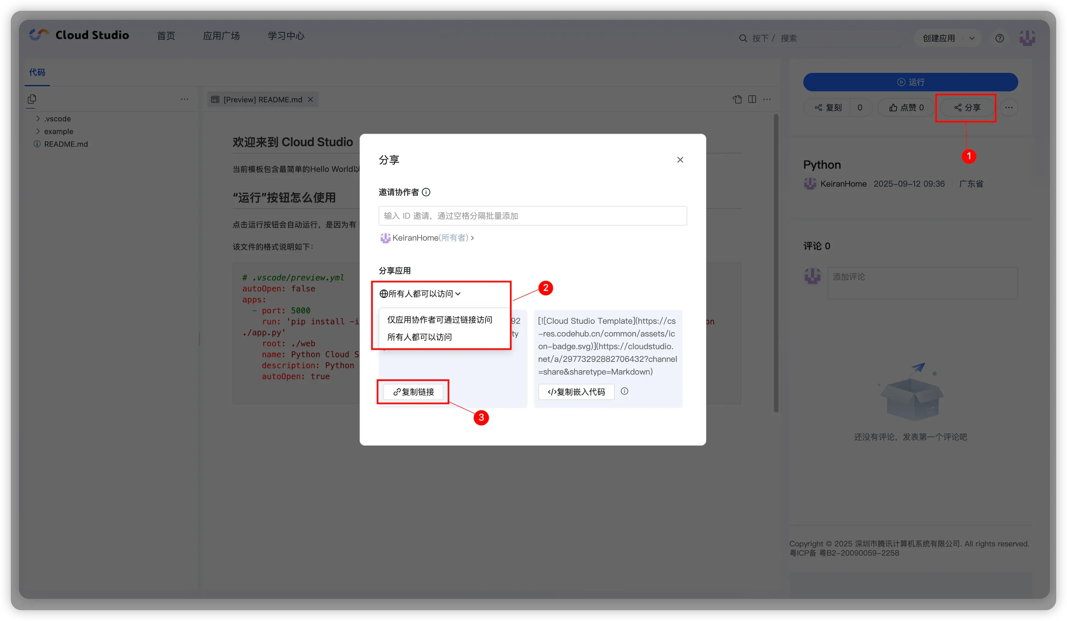The width and height of the screenshot is (1067, 621).
Task: Click the explorer copy-files icon in sidebar
Action: pos(32,99)
